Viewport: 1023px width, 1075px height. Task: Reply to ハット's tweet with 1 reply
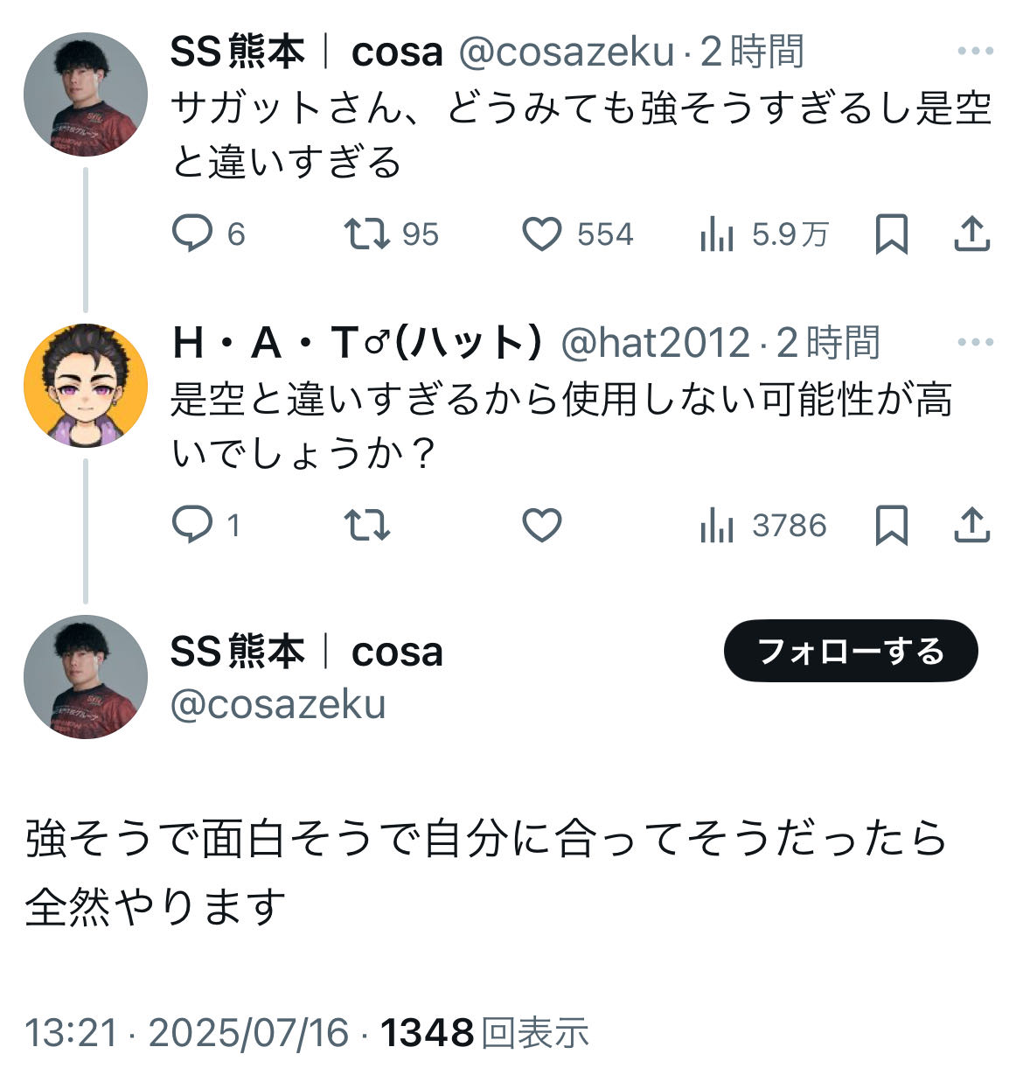pyautogui.click(x=206, y=525)
